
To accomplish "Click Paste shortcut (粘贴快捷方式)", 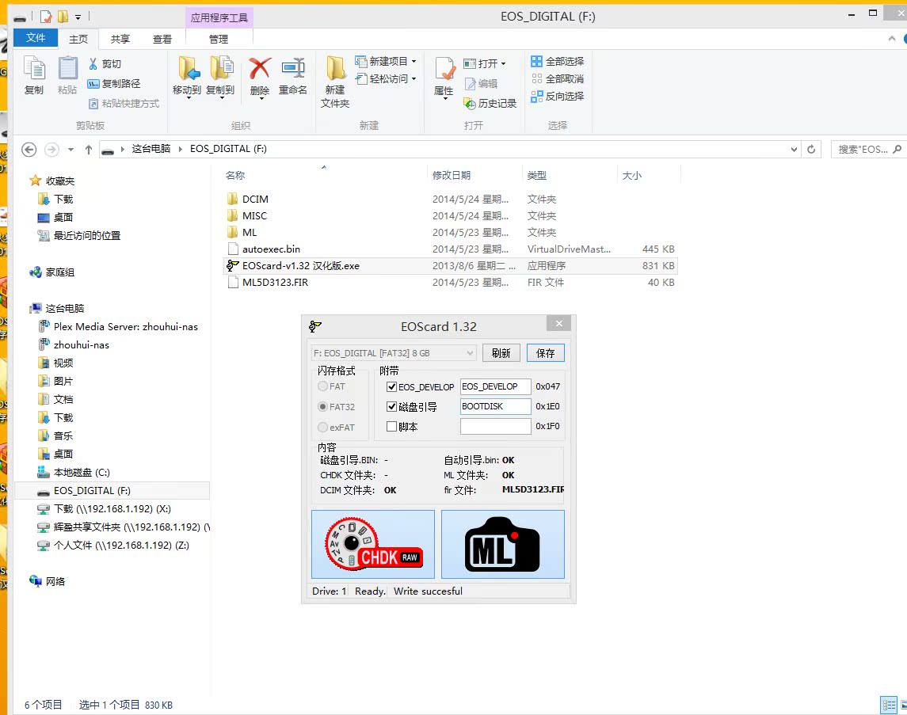I will [x=124, y=104].
